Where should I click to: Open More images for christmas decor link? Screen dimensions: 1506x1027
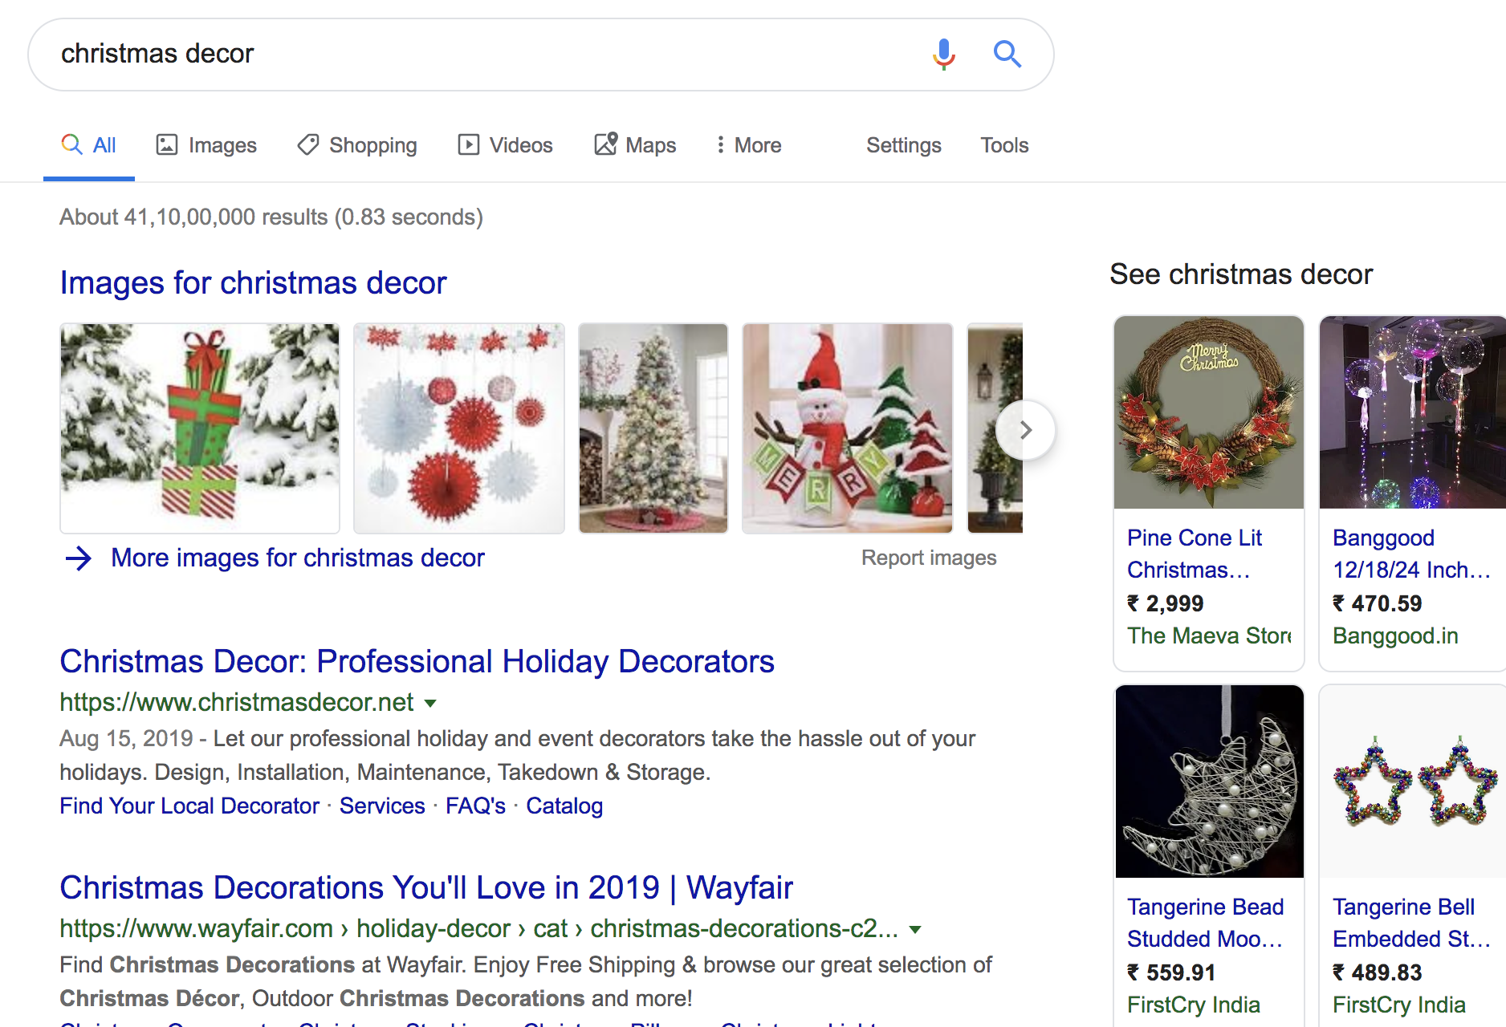298,558
